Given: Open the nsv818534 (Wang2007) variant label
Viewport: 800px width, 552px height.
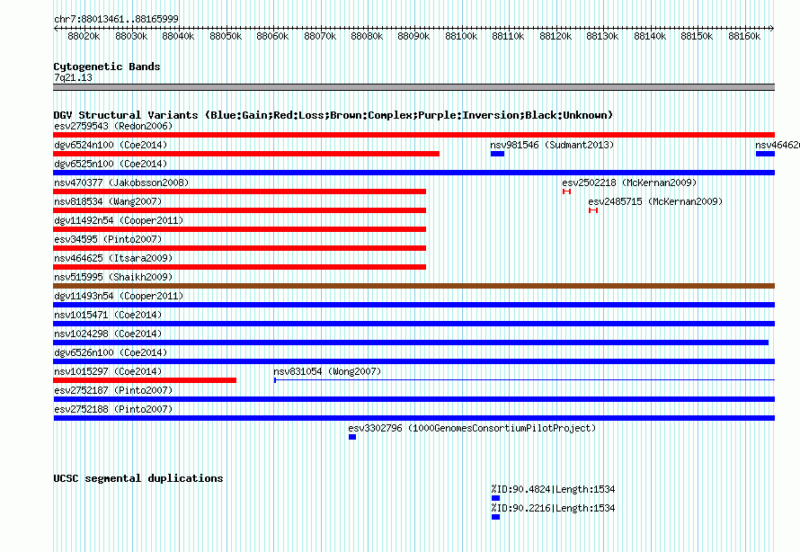Looking at the screenshot, I should (x=108, y=201).
